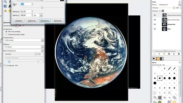The height and width of the screenshot is (103, 183).
Task: Click Отменить to cancel rotation
Action: click(58, 21)
